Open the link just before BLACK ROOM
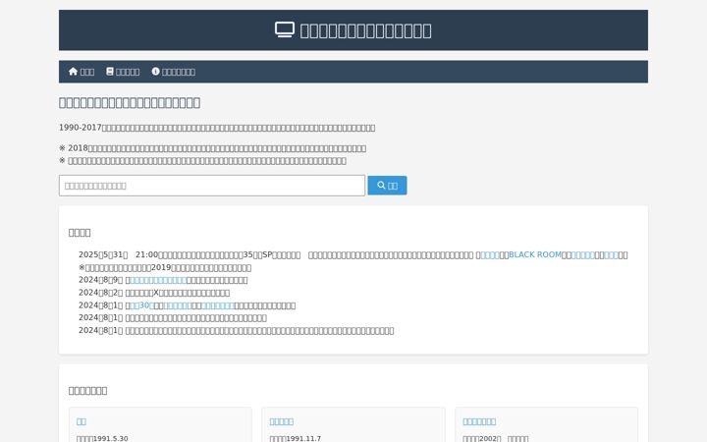Image resolution: width=707 pixels, height=442 pixels. click(x=490, y=254)
